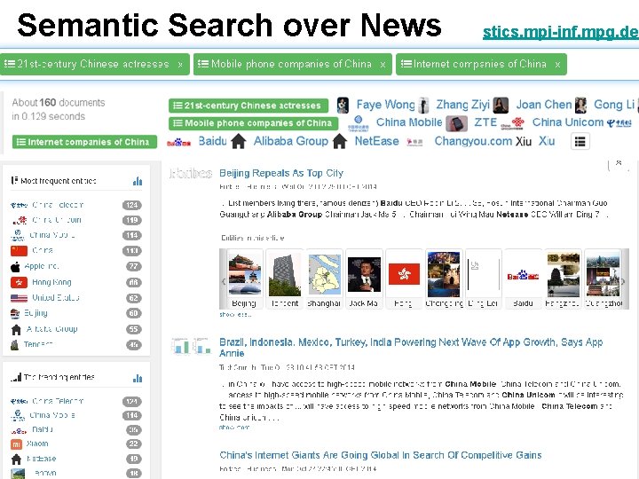Click the China Unicom entity link in header

click(x=568, y=122)
